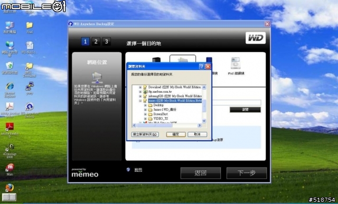The width and height of the screenshot is (338, 204).
Task: Select jahuang620 share row
Action: click(x=175, y=96)
